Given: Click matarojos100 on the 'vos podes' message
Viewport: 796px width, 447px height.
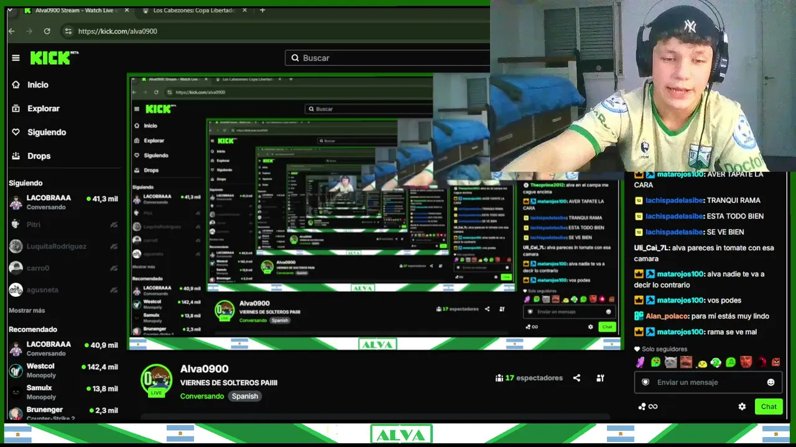Looking at the screenshot, I should click(680, 300).
